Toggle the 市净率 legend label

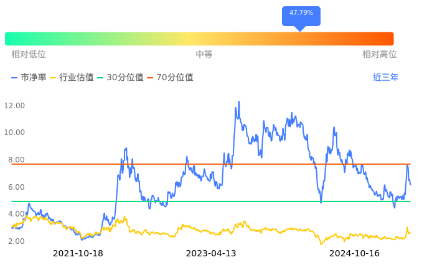coord(34,78)
